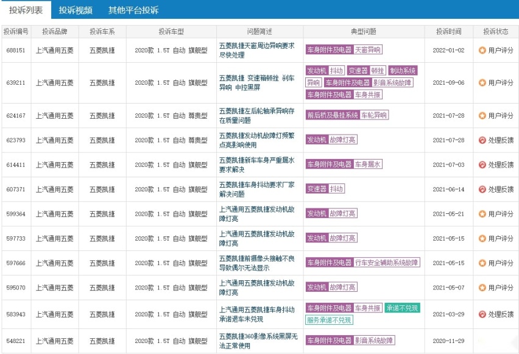Click date 2021-03-29

coord(448,314)
